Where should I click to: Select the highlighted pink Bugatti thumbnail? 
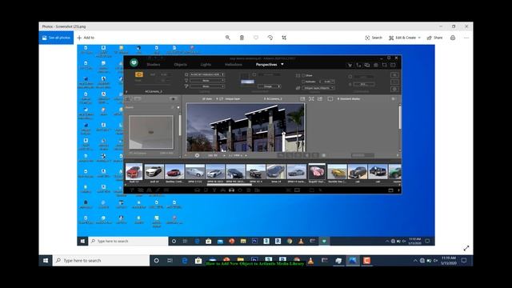point(317,171)
